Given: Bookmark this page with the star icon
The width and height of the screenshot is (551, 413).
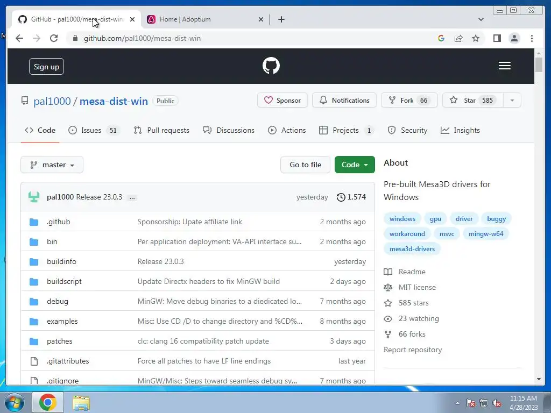Looking at the screenshot, I should tap(476, 38).
